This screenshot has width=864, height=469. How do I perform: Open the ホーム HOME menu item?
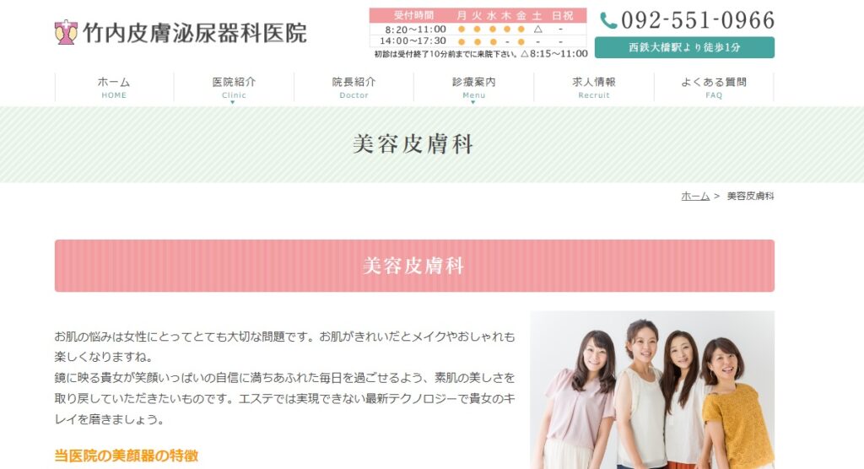pyautogui.click(x=114, y=87)
